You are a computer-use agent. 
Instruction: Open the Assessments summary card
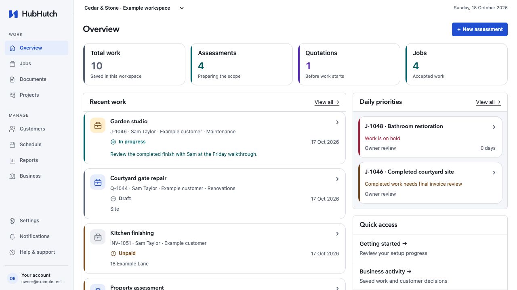[242, 64]
